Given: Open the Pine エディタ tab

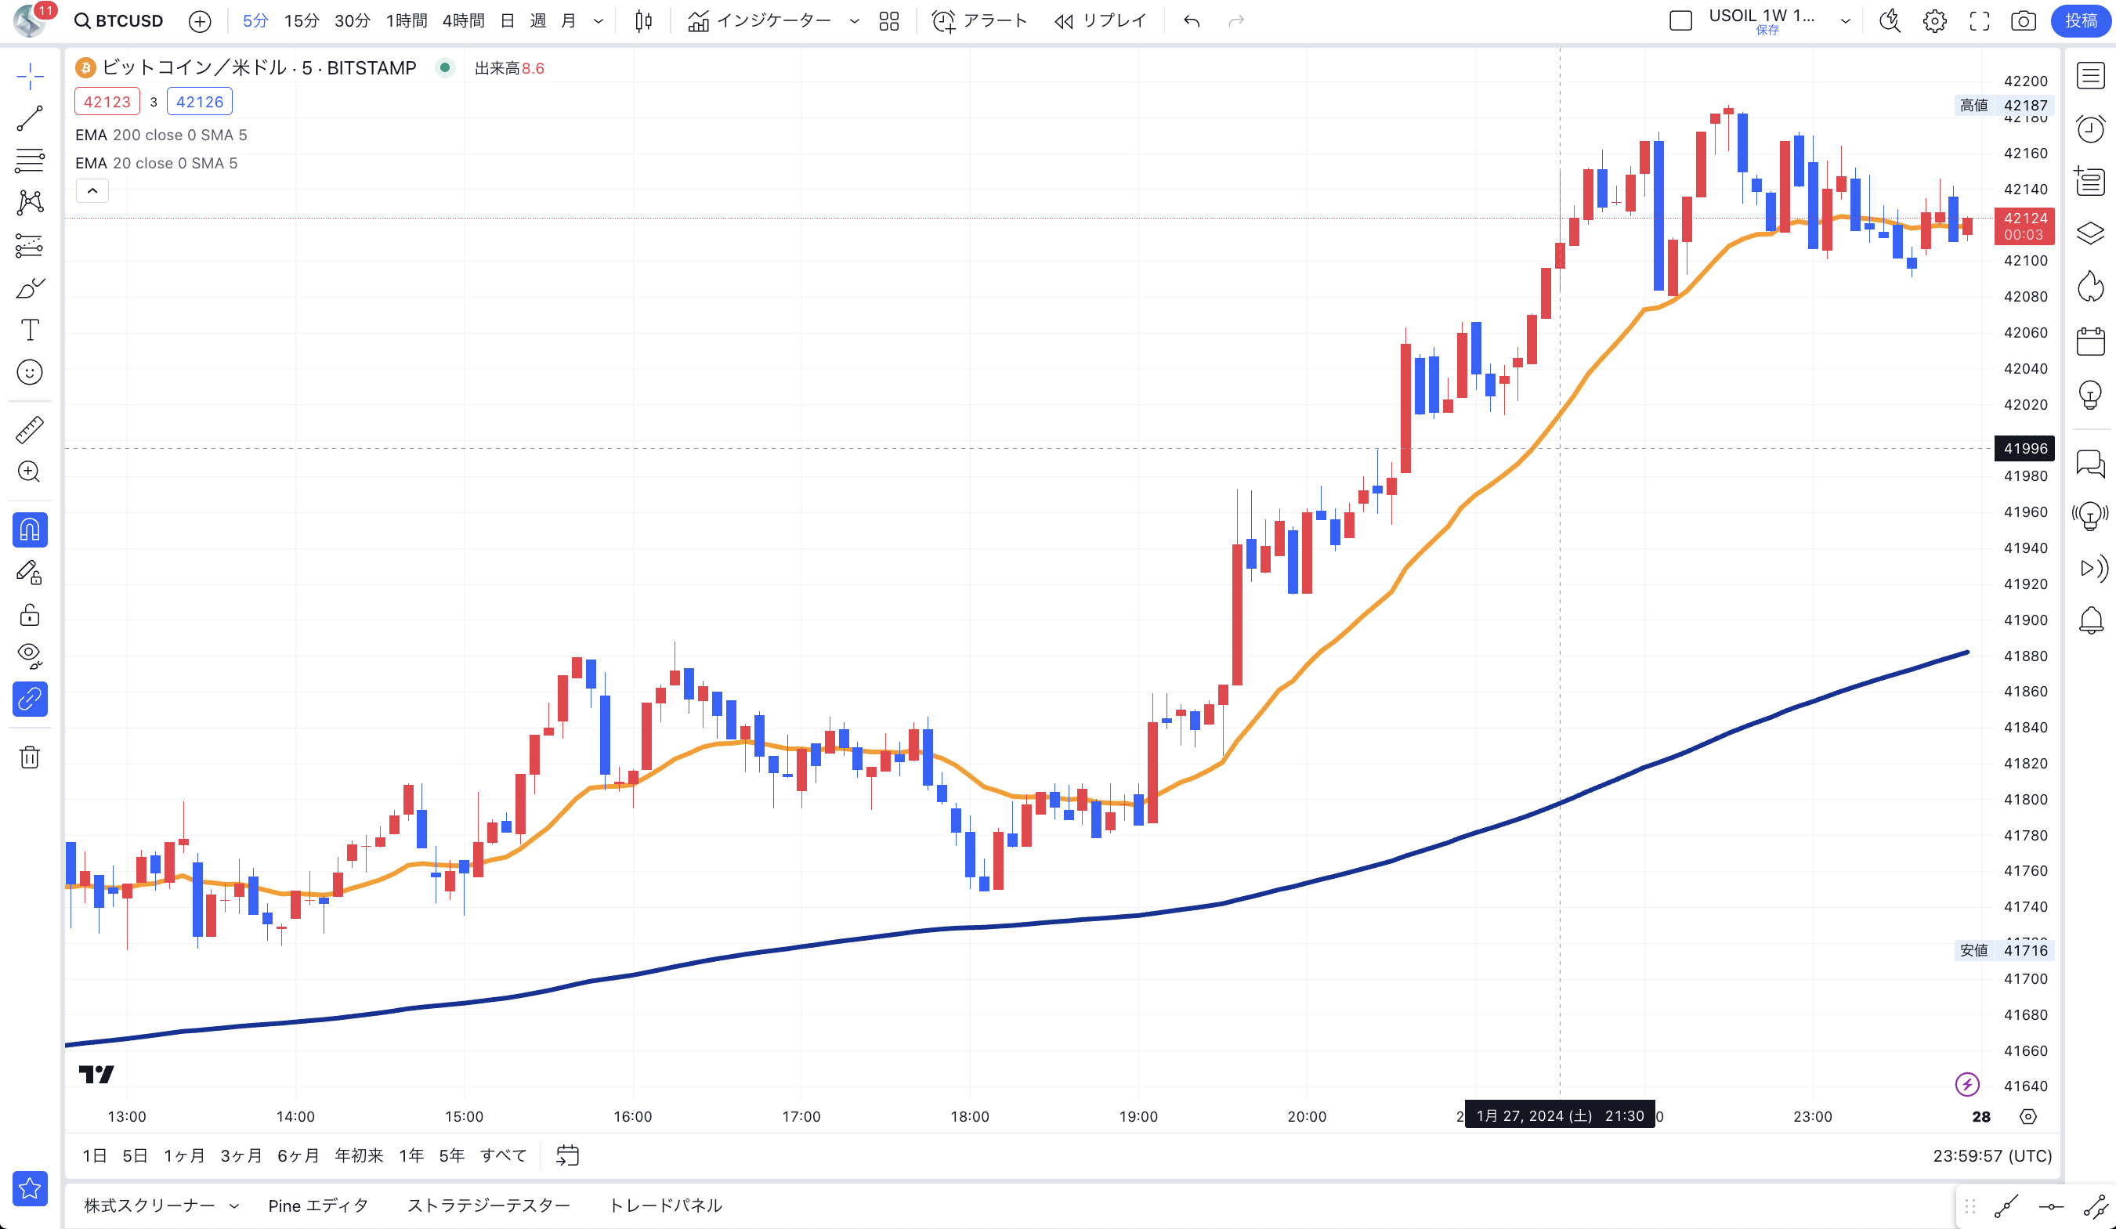Looking at the screenshot, I should [x=318, y=1206].
